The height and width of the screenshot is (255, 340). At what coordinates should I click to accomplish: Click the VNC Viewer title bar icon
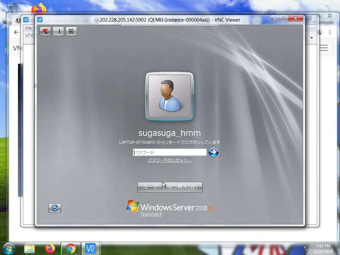pyautogui.click(x=40, y=20)
